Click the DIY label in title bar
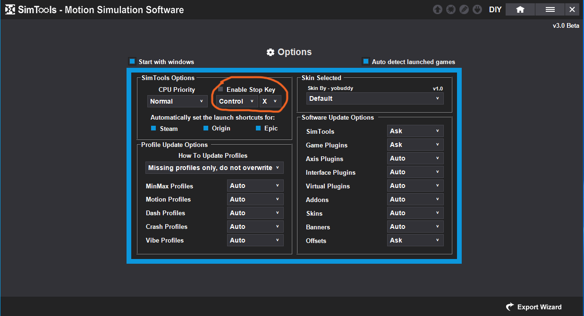Image resolution: width=584 pixels, height=316 pixels. pyautogui.click(x=495, y=9)
